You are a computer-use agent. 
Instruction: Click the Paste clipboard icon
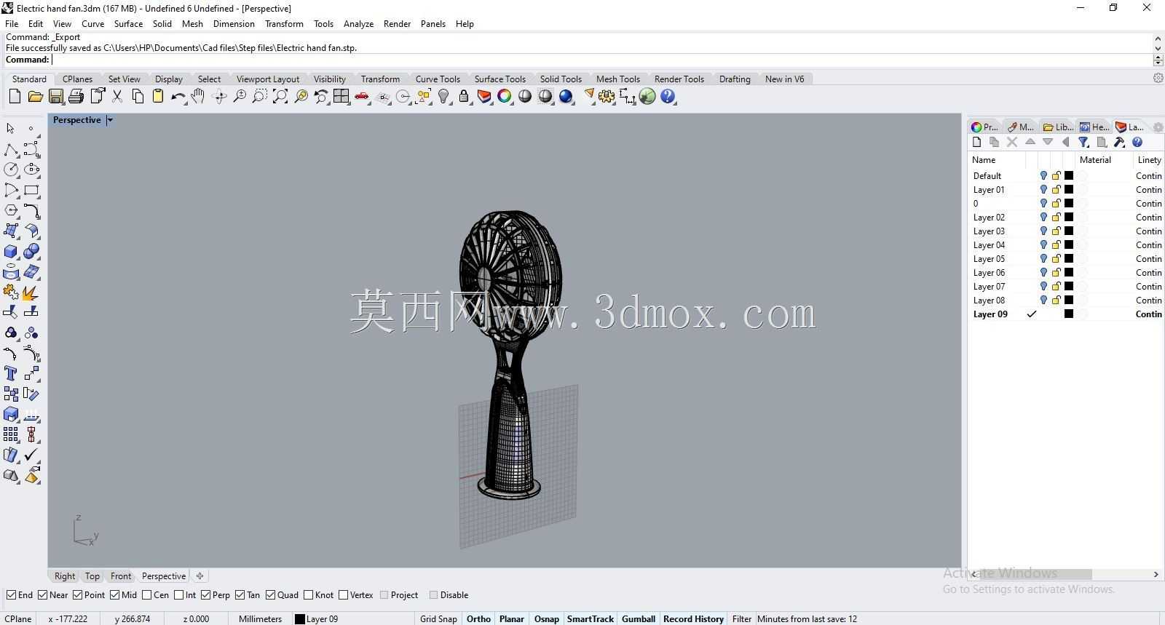coord(157,97)
